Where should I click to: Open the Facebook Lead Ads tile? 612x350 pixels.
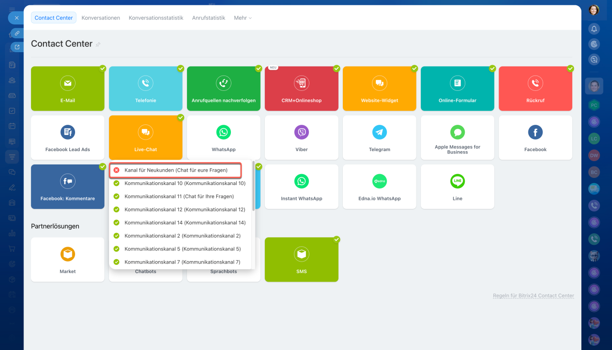pyautogui.click(x=67, y=138)
